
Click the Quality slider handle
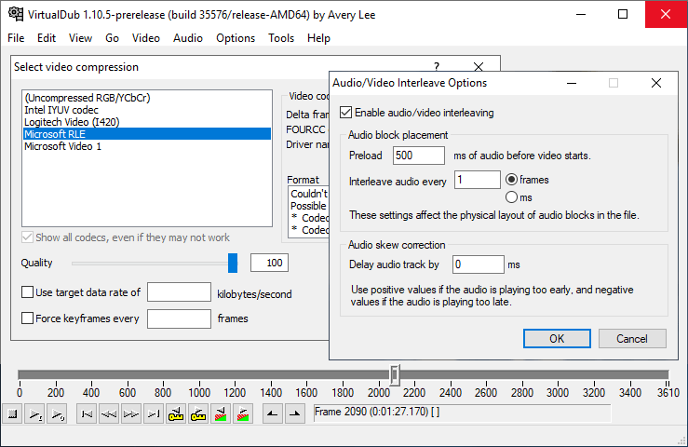[x=233, y=264]
